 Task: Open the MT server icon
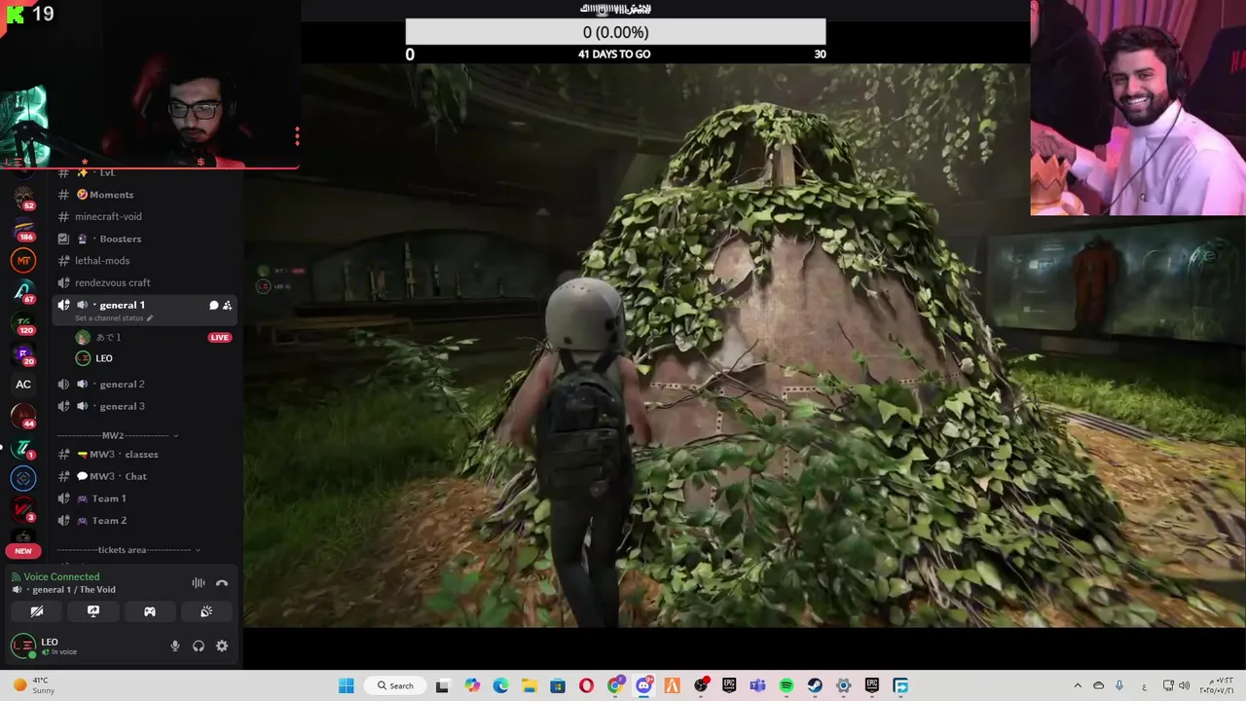click(23, 260)
